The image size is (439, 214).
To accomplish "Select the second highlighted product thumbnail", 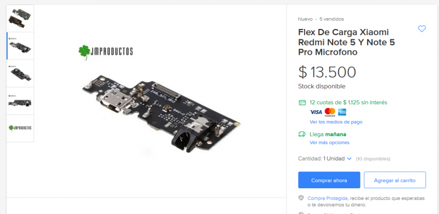I will pos(20,46).
